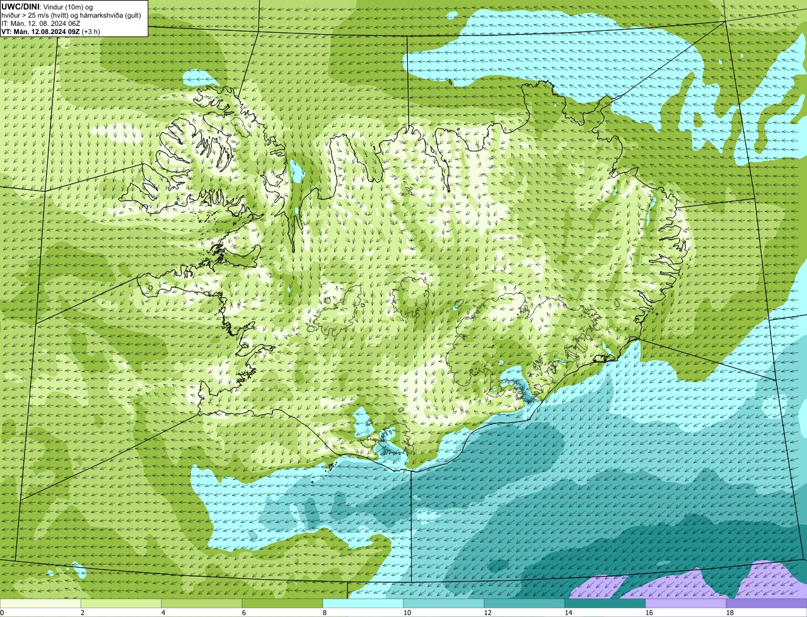
Task: Click the legend scale label 6
Action: [x=244, y=613]
